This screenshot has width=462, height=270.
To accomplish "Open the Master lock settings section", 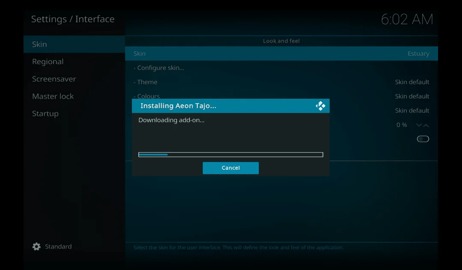I will pos(53,96).
